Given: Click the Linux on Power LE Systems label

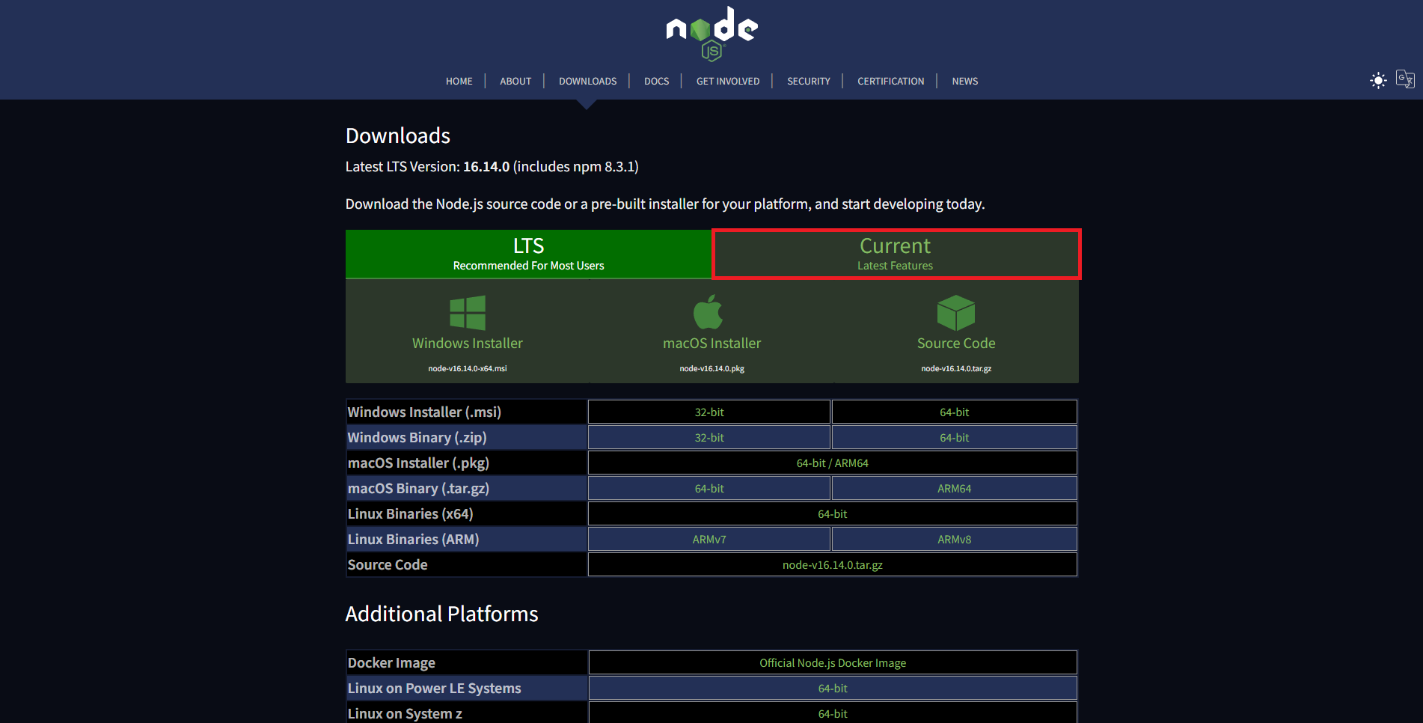Looking at the screenshot, I should point(434,688).
